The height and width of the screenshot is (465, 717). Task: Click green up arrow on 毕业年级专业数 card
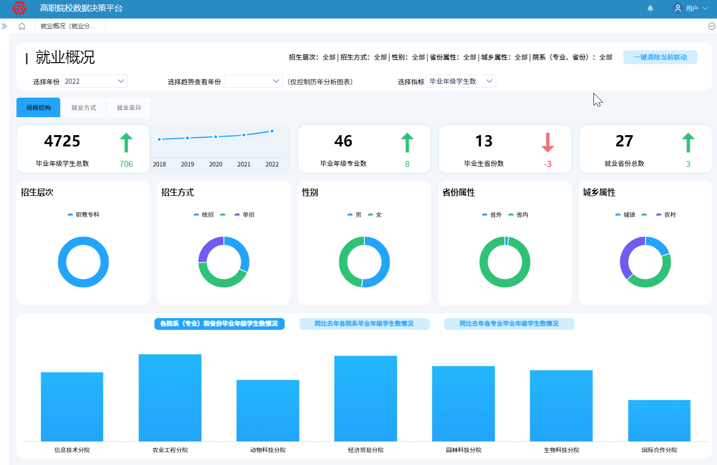point(407,143)
